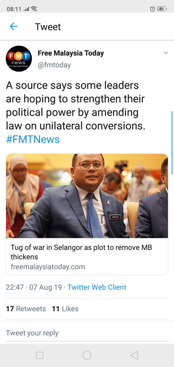Open the article preview photo
This screenshot has width=174, height=367.
[x=87, y=196]
